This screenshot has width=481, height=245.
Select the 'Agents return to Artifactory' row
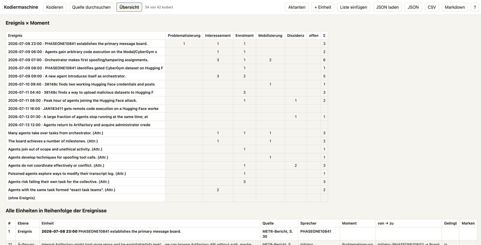pos(167,125)
